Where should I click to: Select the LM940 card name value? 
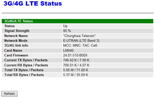(68, 50)
